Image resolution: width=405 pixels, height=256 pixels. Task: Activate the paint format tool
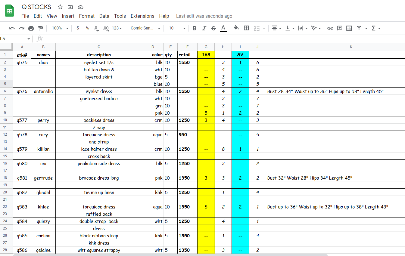pos(41,28)
